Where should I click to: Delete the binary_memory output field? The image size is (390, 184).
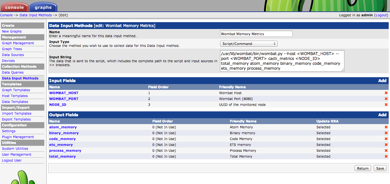tap(386, 133)
